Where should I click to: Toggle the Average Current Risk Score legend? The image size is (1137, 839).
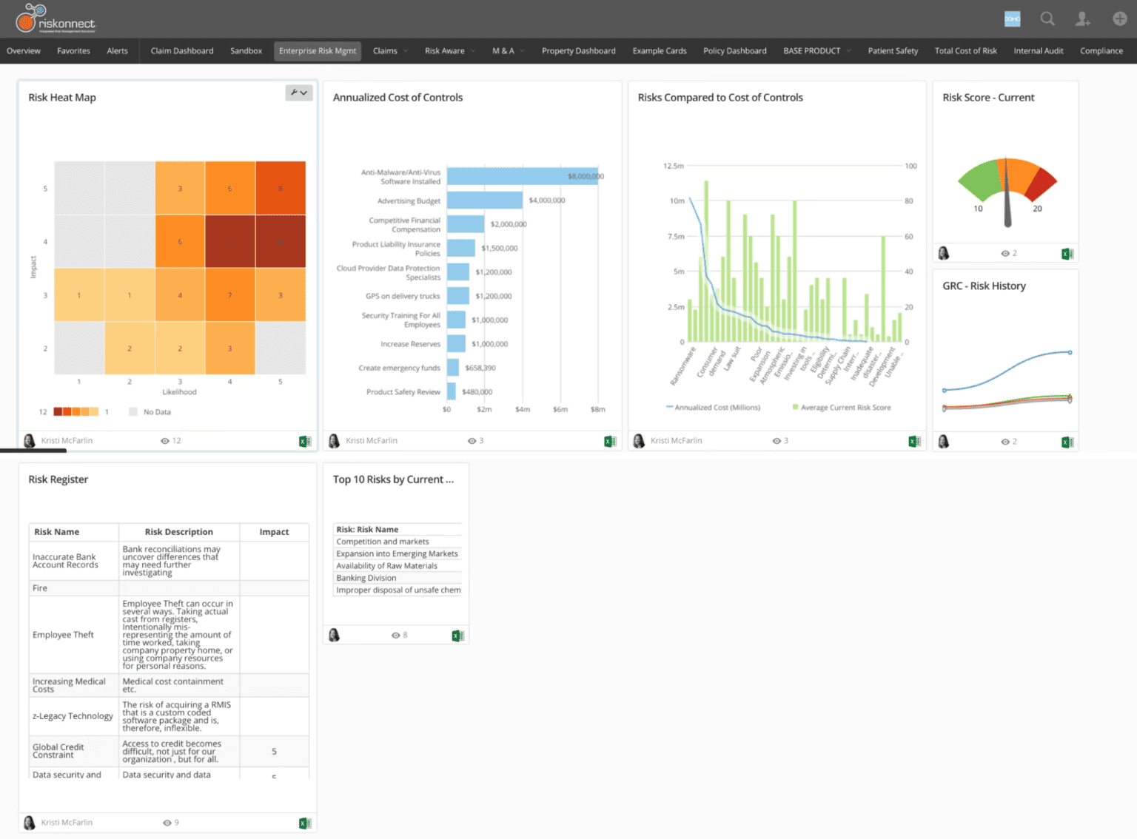coord(842,407)
